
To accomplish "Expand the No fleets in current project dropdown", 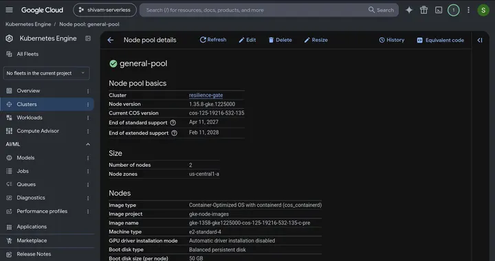I will [x=47, y=73].
